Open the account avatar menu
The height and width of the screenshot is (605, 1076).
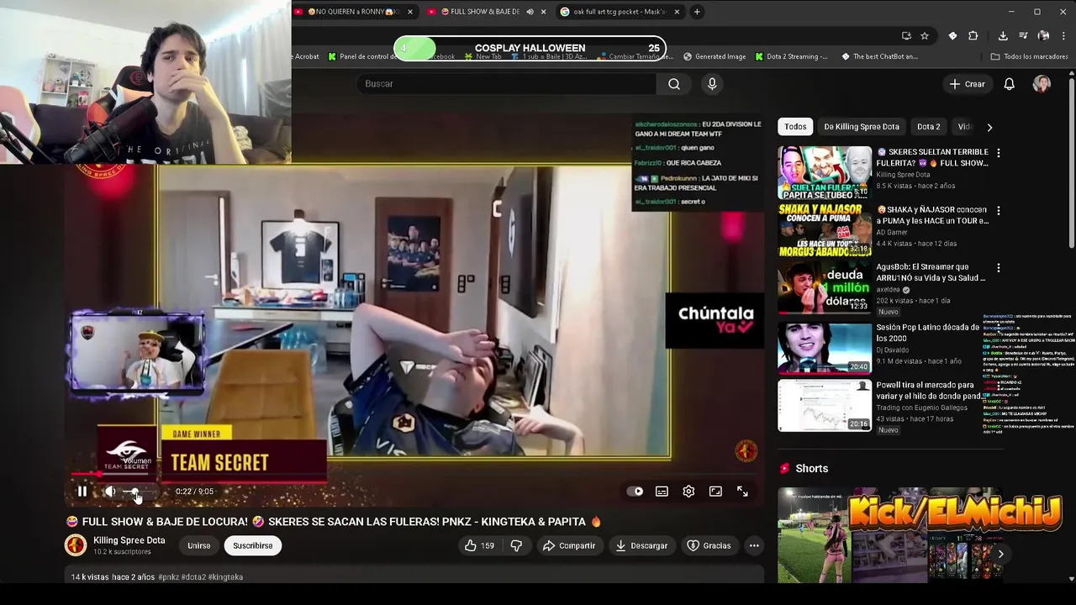coord(1042,84)
